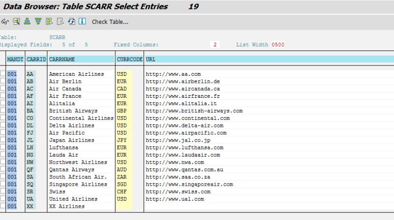Click currency cell 'CHF'
This screenshot has width=394, height=220.
click(x=121, y=191)
